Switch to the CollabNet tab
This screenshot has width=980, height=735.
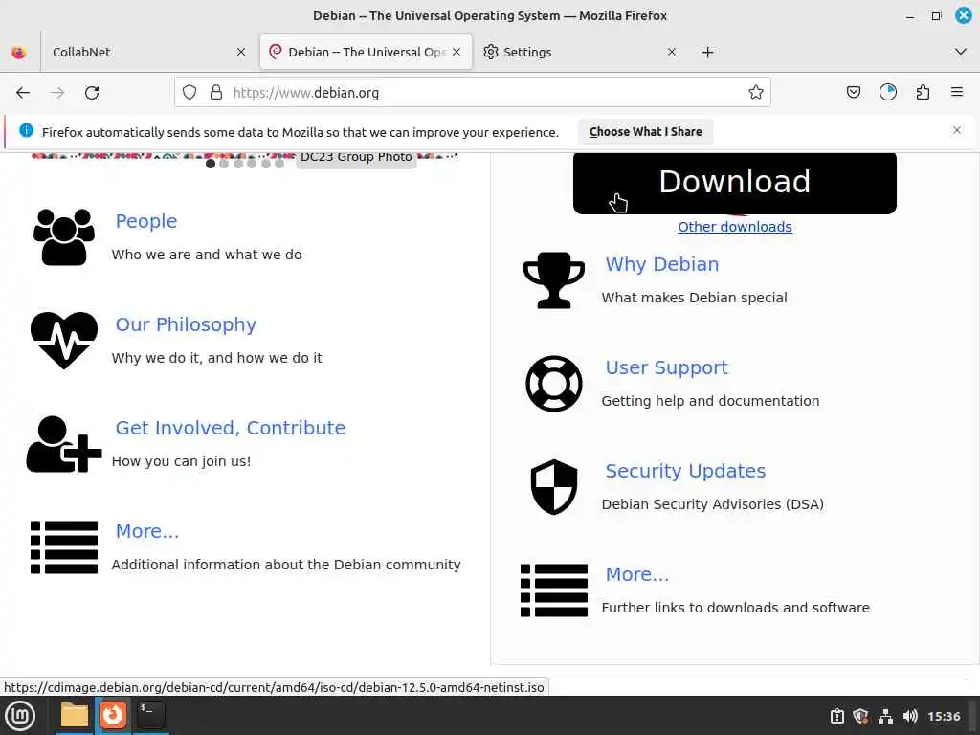coord(146,52)
